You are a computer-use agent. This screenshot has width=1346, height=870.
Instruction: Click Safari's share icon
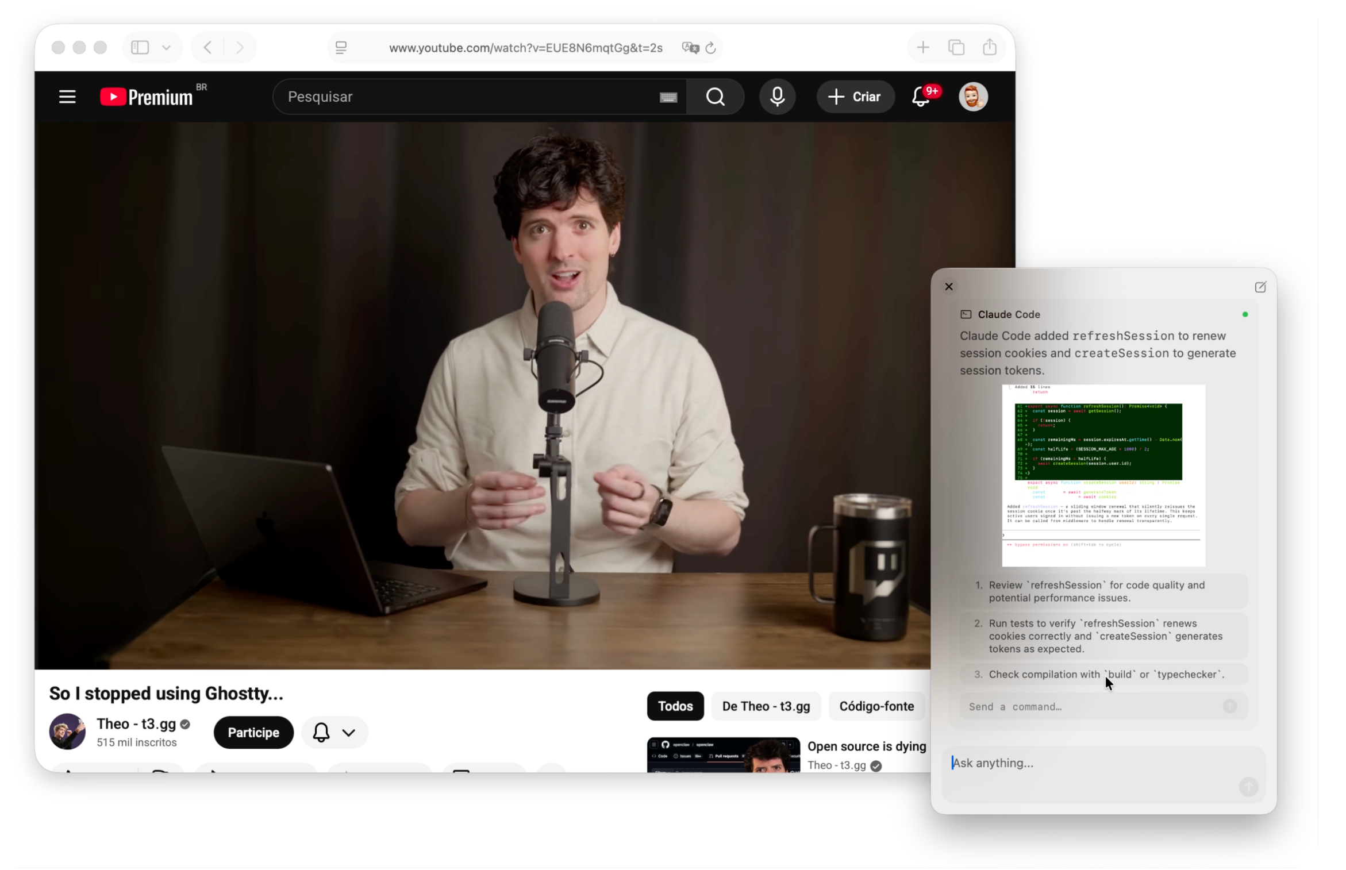[990, 47]
